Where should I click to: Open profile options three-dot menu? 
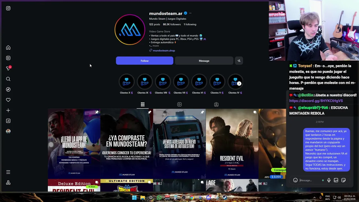[190, 13]
